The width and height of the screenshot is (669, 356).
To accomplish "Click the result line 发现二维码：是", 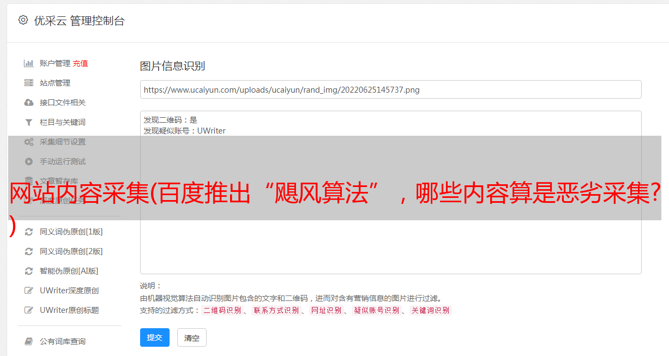I will coord(170,120).
